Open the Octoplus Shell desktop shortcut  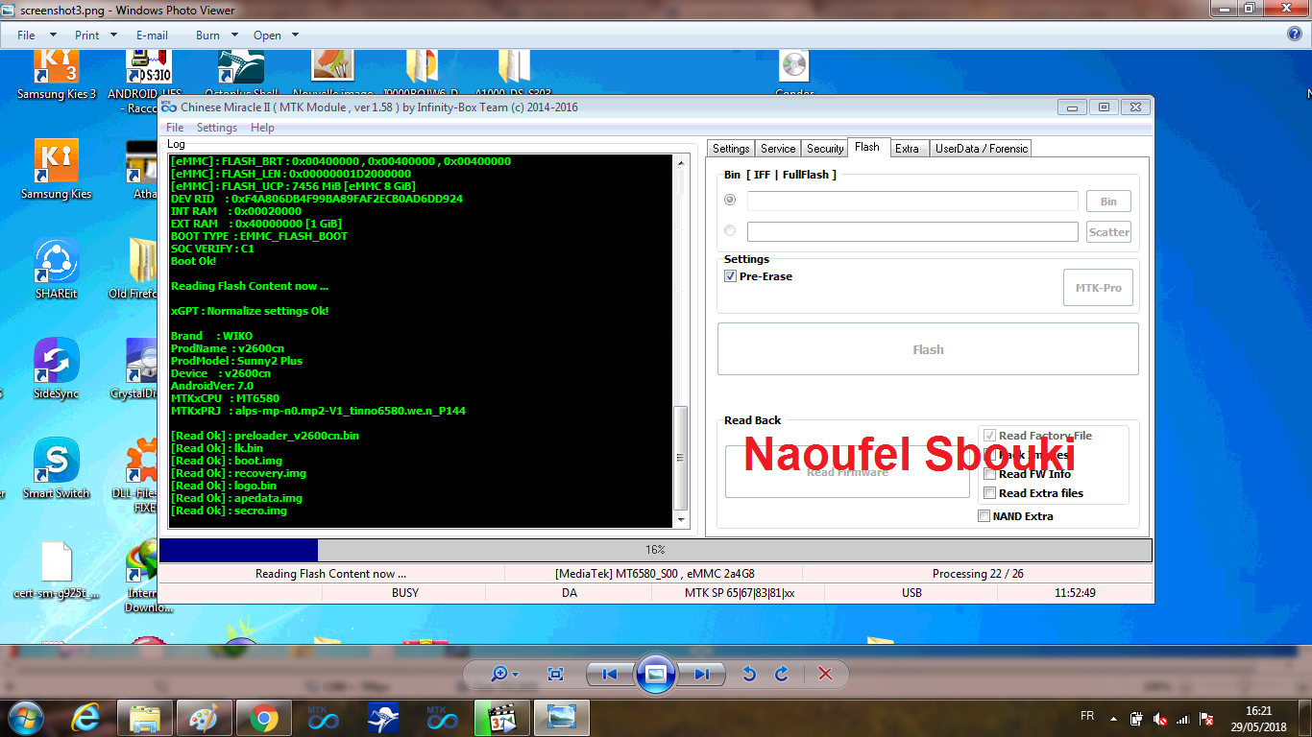tap(241, 75)
